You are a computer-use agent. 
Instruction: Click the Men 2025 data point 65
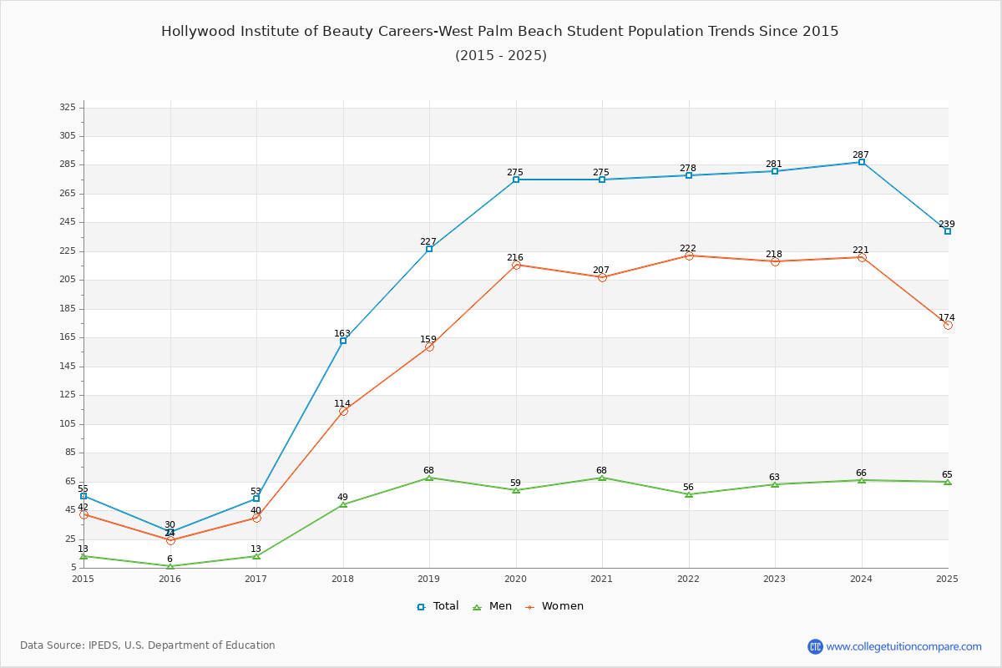click(x=948, y=482)
